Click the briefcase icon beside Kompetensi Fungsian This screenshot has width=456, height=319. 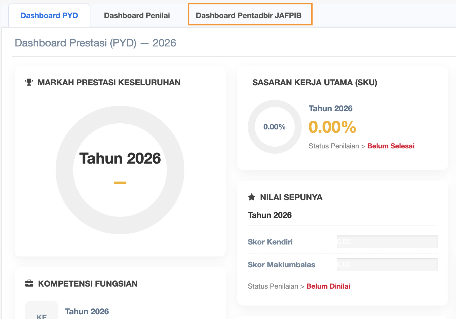(29, 283)
